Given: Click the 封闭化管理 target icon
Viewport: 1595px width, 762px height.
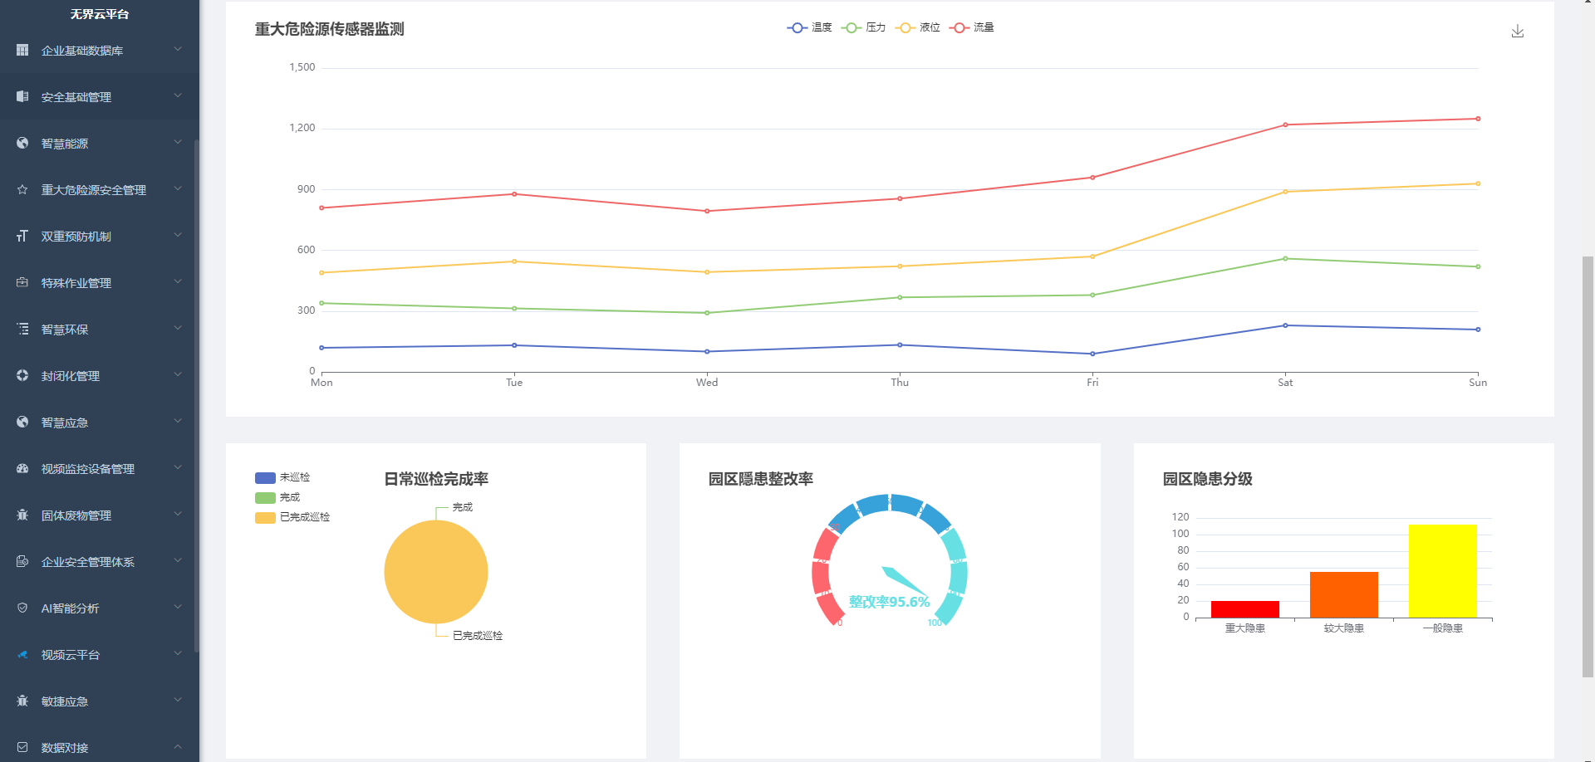Looking at the screenshot, I should pos(22,375).
